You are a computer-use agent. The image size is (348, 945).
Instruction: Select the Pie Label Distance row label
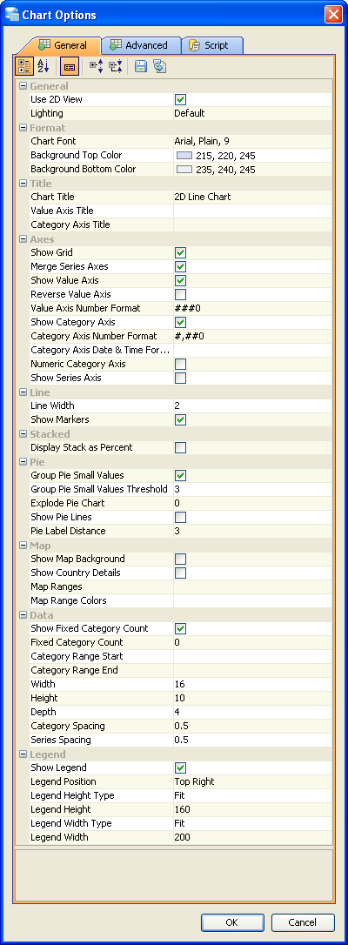point(68,531)
